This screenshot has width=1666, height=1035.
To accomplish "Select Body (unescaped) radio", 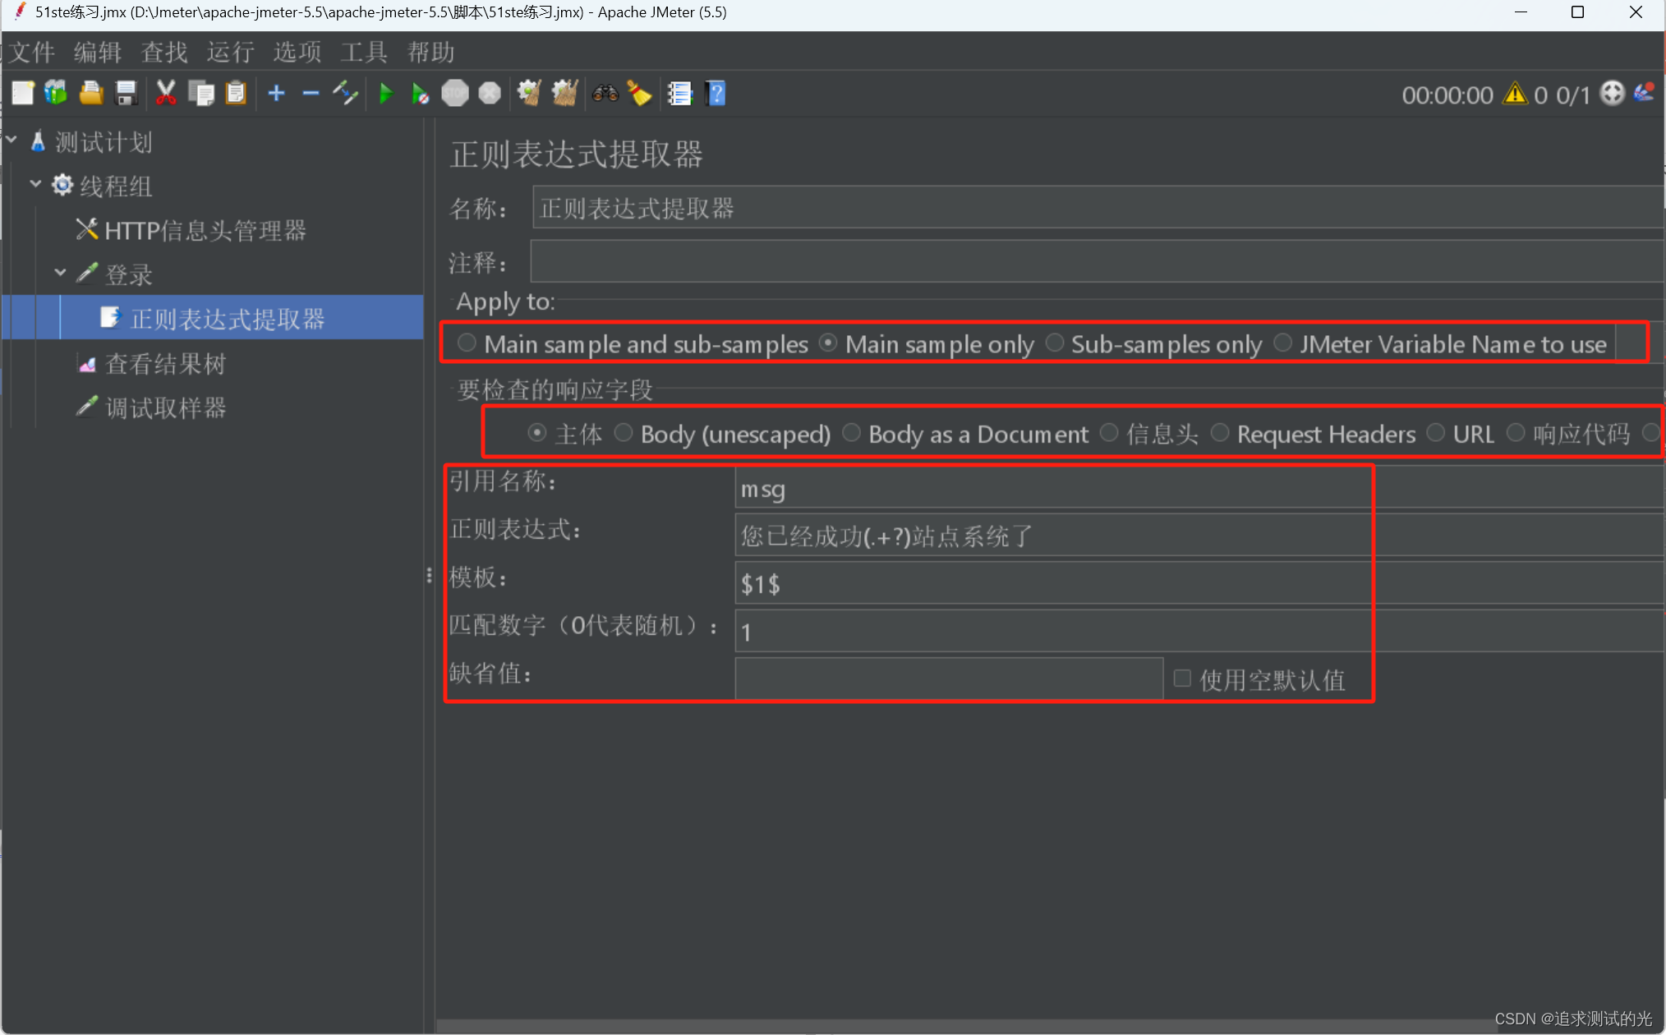I will (x=624, y=433).
